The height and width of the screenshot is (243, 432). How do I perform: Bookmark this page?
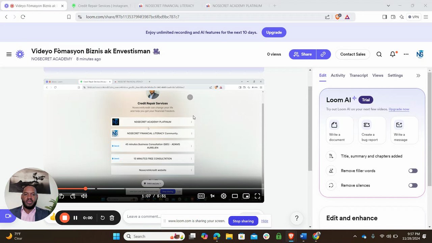coord(69,17)
